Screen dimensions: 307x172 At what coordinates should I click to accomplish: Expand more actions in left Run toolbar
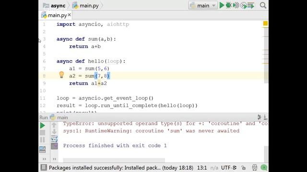44,159
